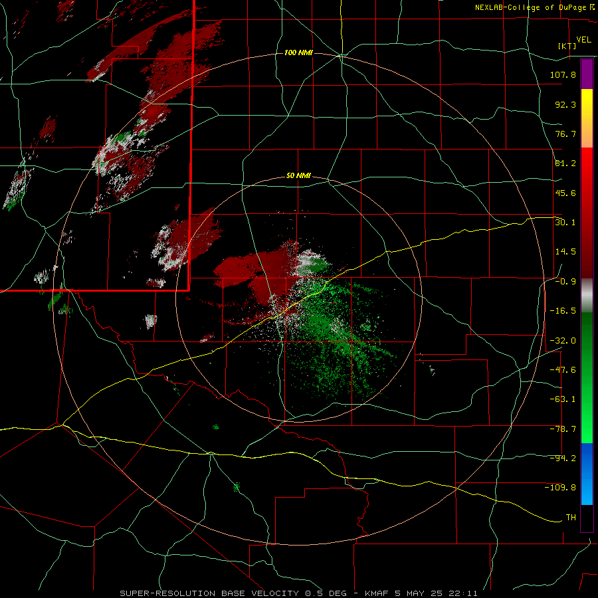The height and width of the screenshot is (598, 598).
Task: Click the 76.7 velocity scale value
Action: (x=565, y=134)
